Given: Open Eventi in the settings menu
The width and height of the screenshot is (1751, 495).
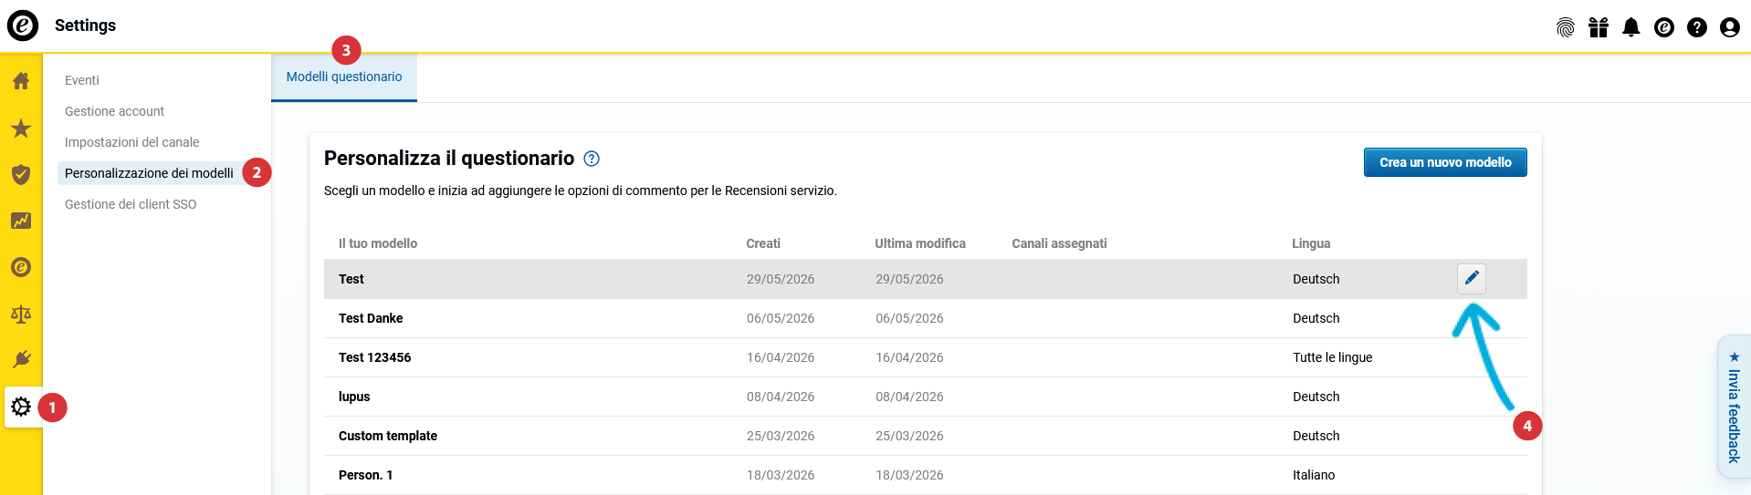Looking at the screenshot, I should (x=82, y=80).
